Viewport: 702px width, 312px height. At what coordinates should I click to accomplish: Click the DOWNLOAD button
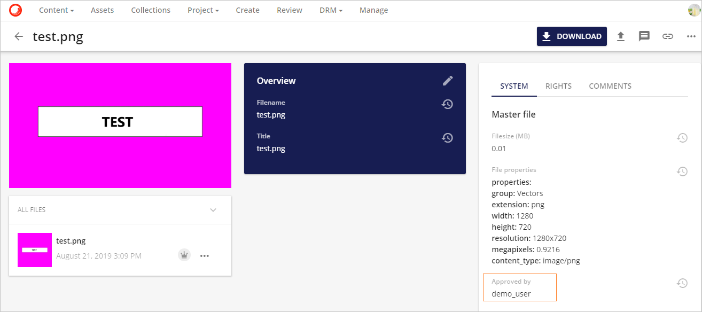(x=572, y=36)
